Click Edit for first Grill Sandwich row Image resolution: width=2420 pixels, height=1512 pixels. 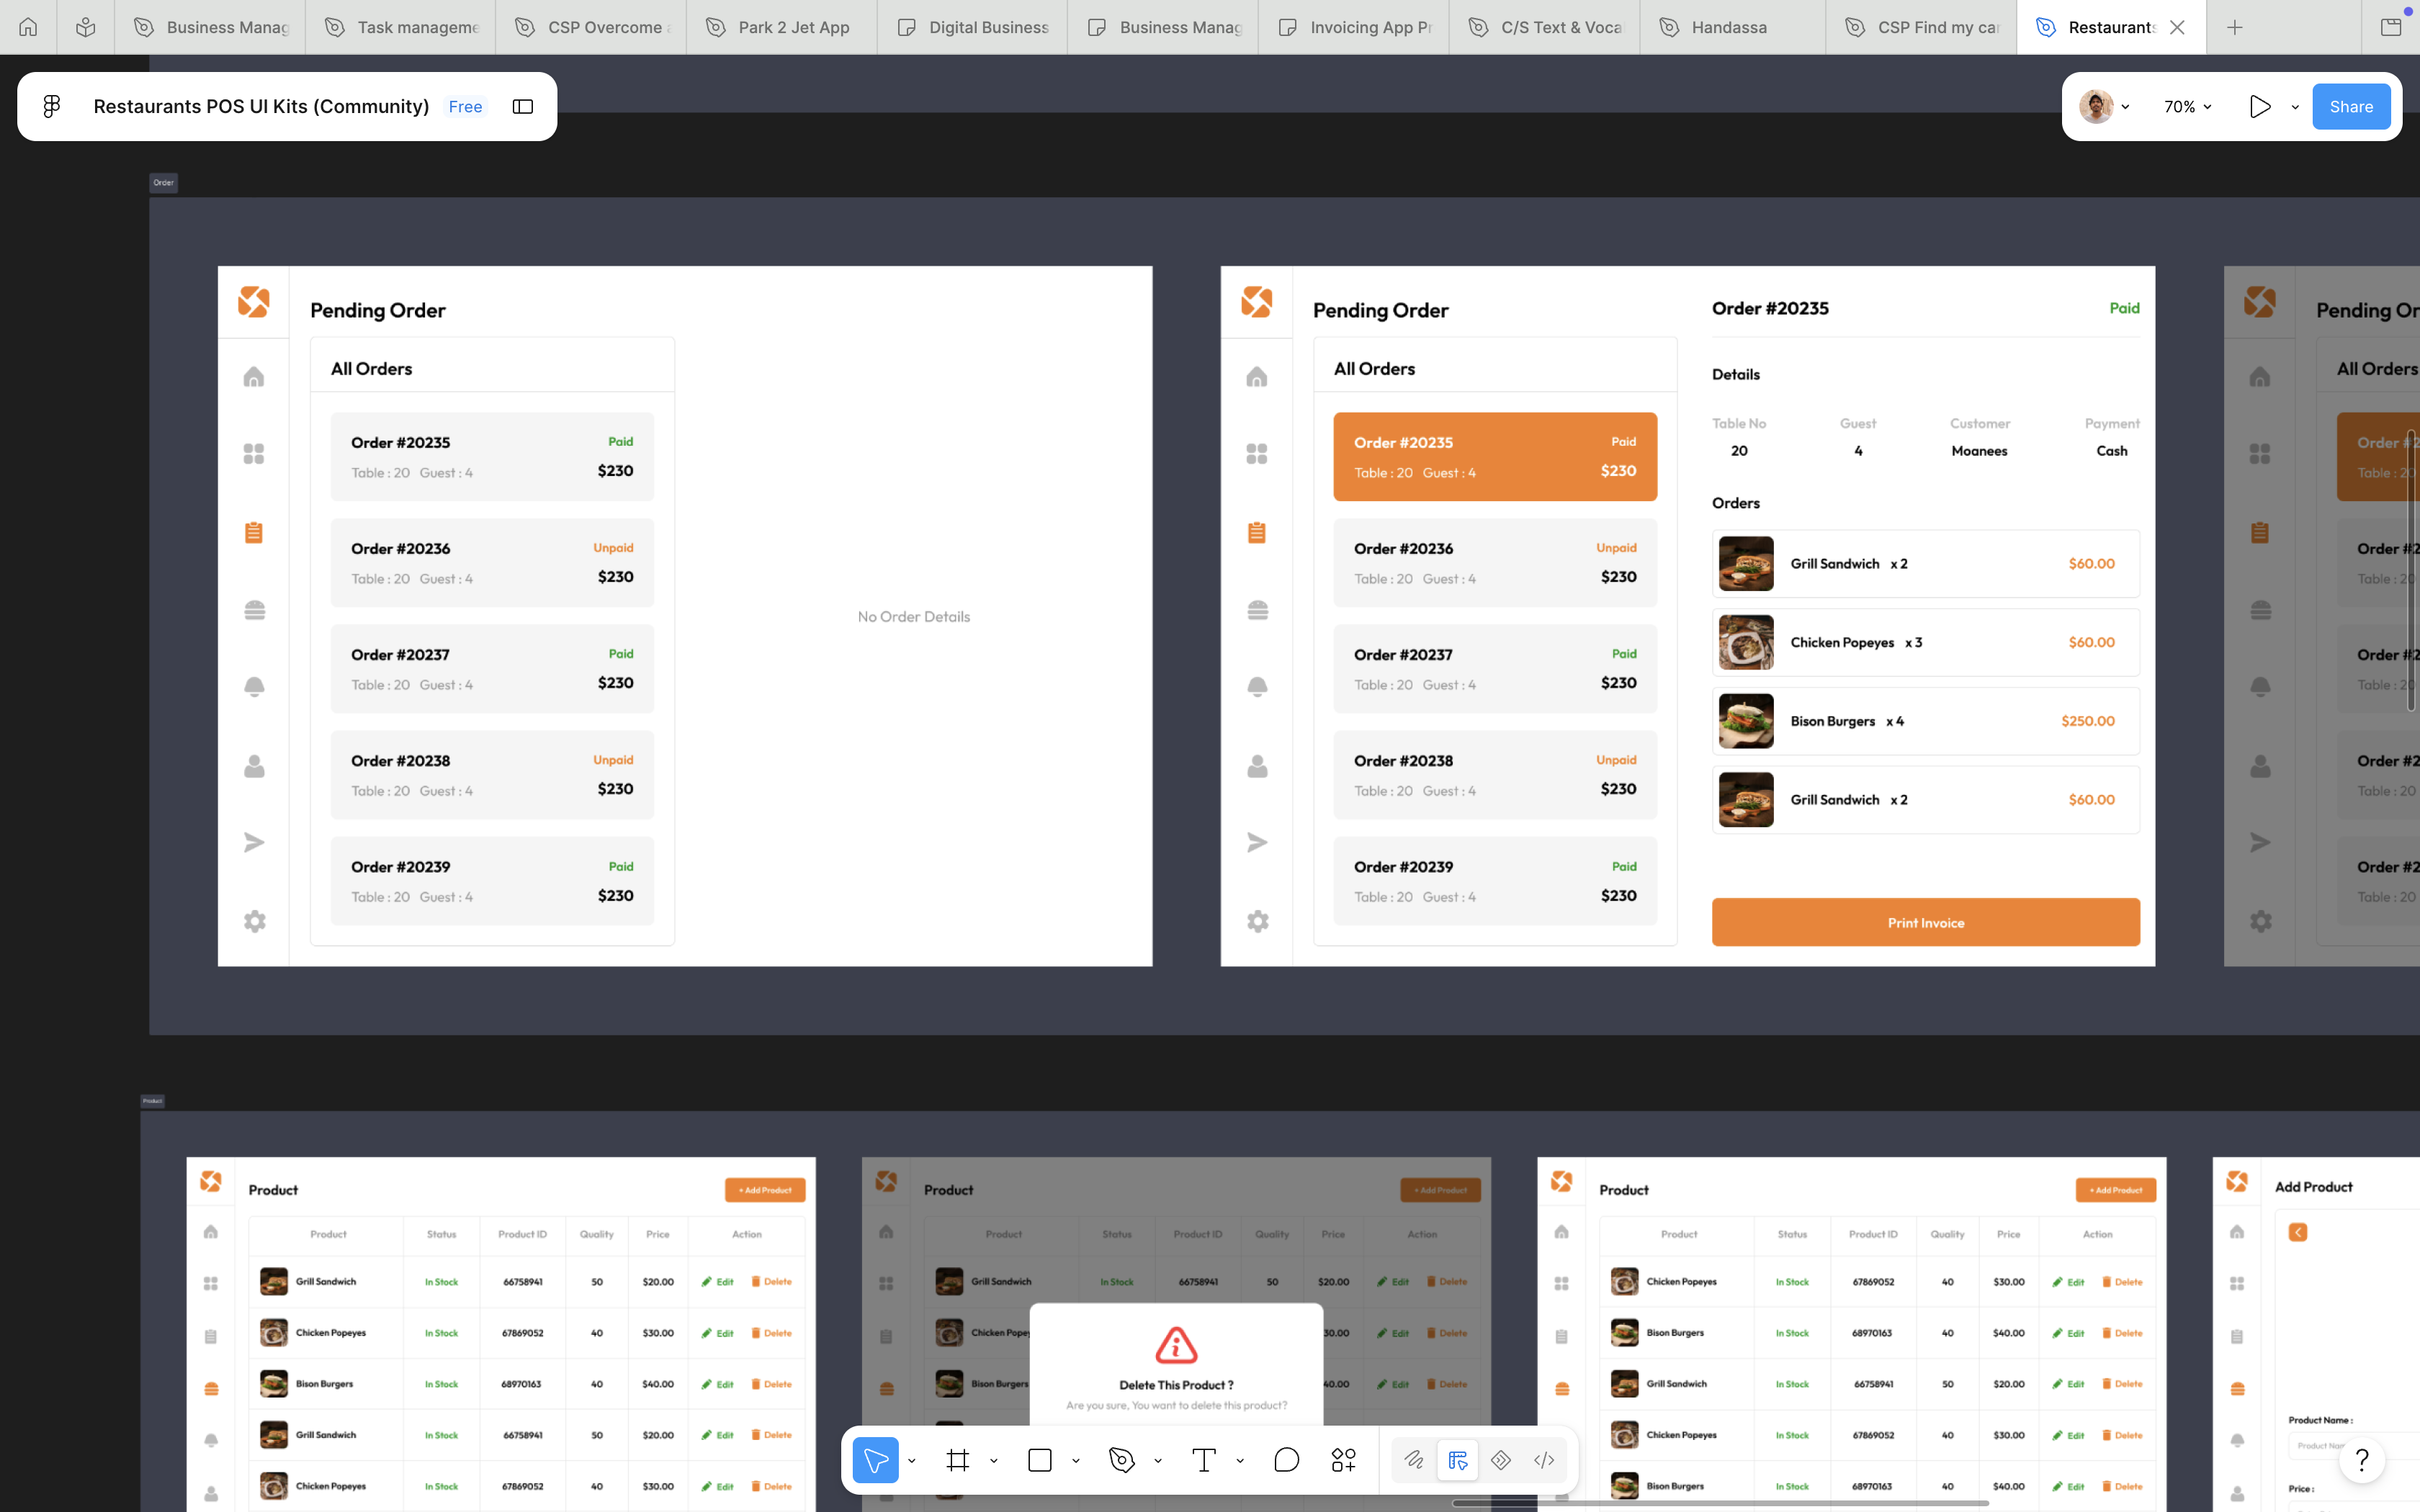pyautogui.click(x=718, y=1282)
